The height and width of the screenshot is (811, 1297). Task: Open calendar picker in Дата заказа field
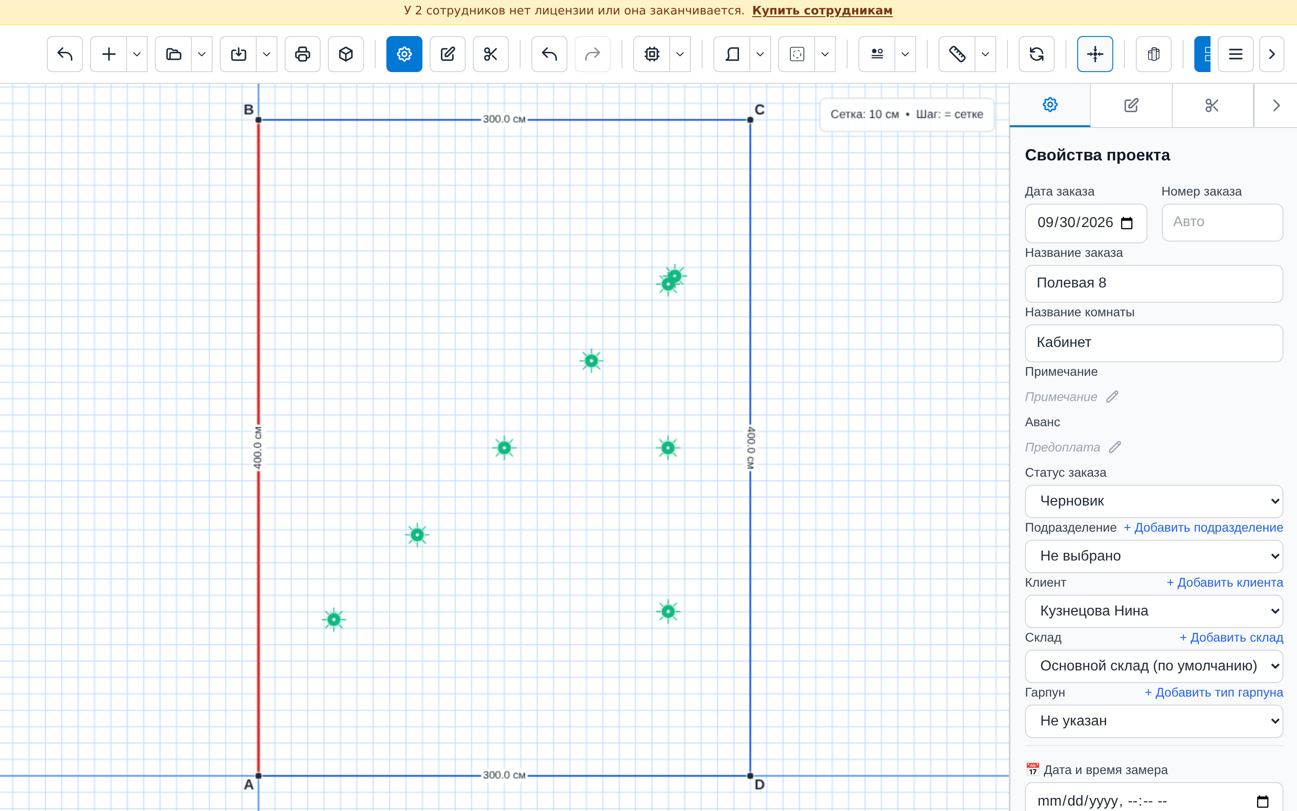(1127, 223)
